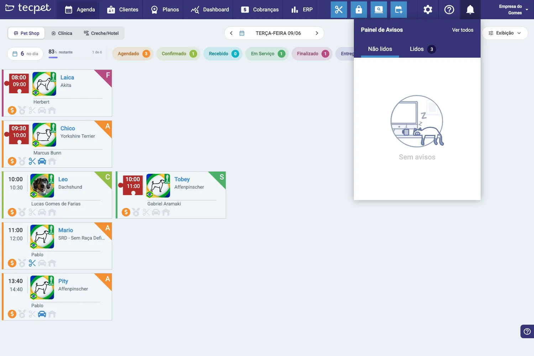Open Chico's pet name link
Screen dimensions: 534x356
point(68,128)
